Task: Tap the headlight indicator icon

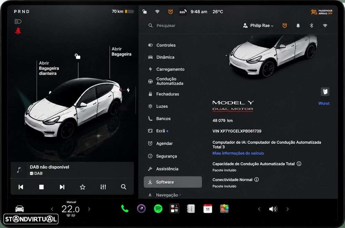Action: [18, 21]
